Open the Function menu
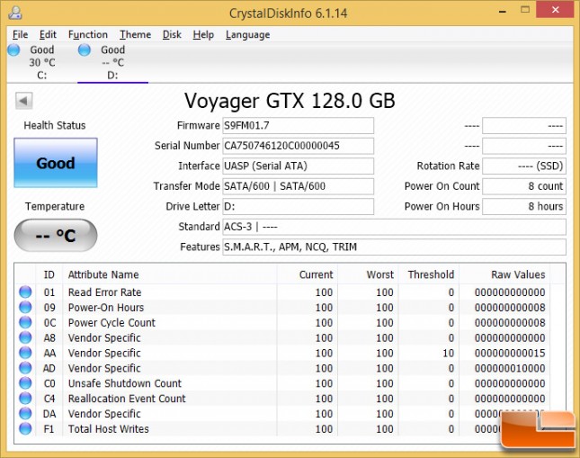The image size is (580, 458). 88,34
